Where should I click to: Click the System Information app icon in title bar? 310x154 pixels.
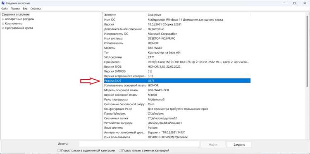tap(3, 3)
